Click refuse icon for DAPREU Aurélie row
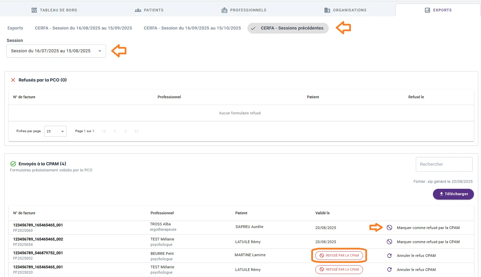The width and height of the screenshot is (481, 277). pos(389,228)
